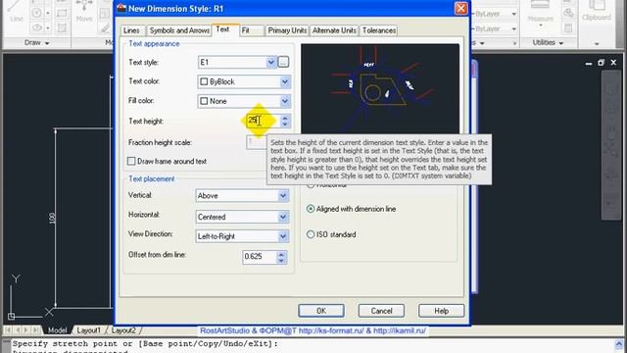The image size is (627, 353).
Task: Open the View Direction dropdown
Action: coord(283,236)
